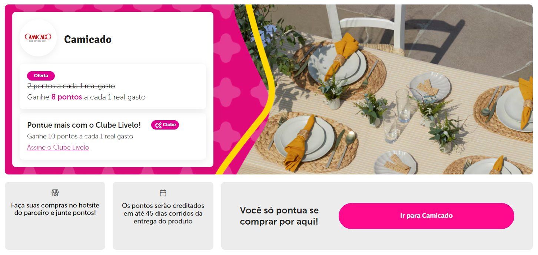Screen dimensions: 538x255
Task: Click the Ir para Camicado button
Action: click(x=426, y=216)
